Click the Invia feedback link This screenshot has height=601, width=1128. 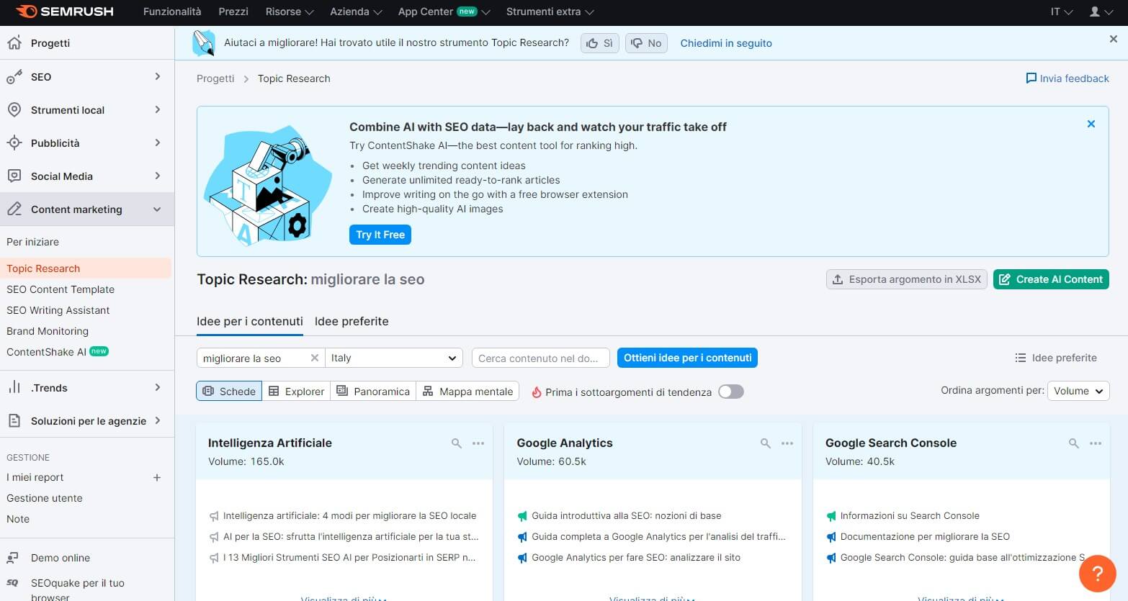point(1067,78)
